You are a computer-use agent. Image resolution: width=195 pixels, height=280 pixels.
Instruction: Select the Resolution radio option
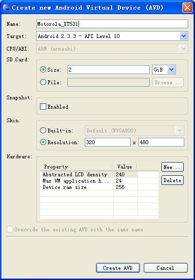point(43,142)
